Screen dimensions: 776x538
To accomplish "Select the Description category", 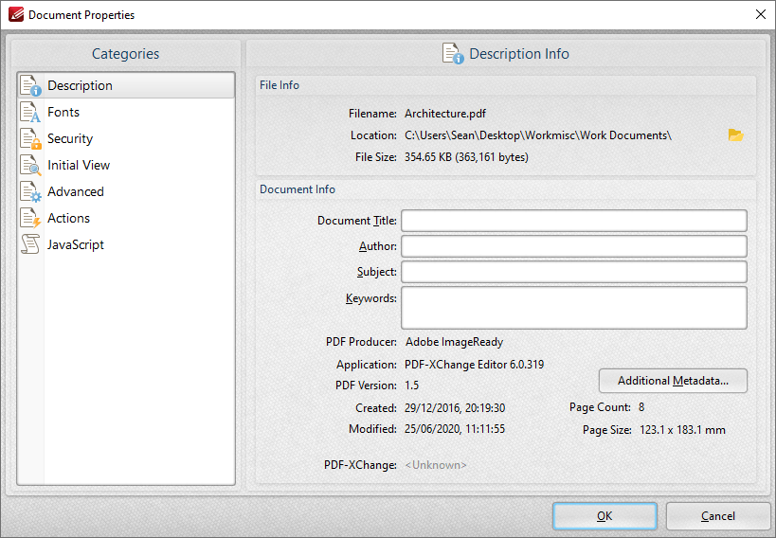I will tap(126, 85).
